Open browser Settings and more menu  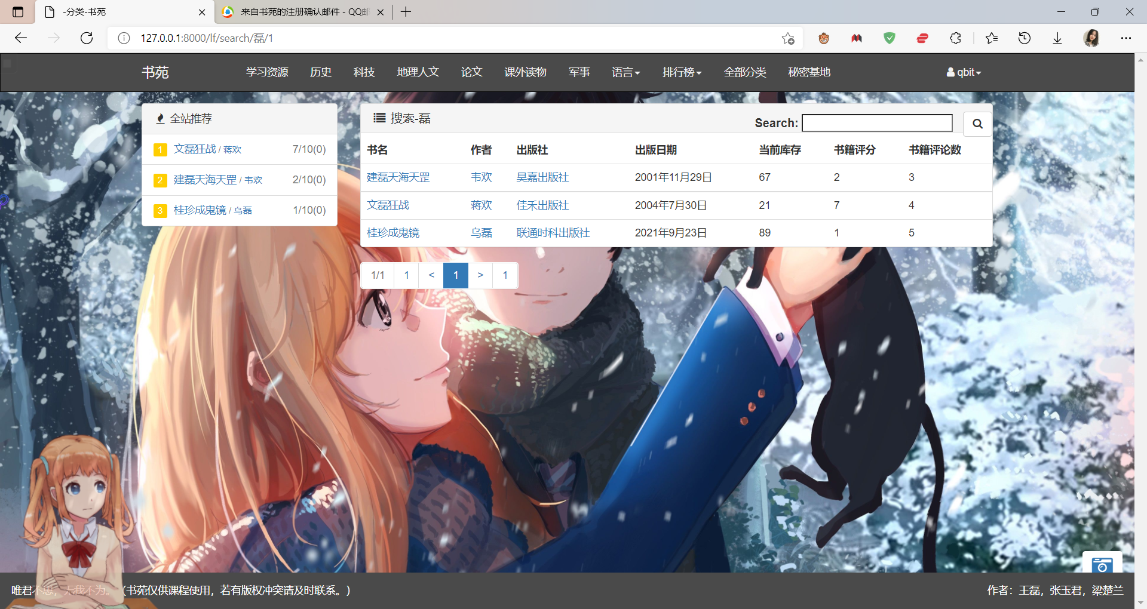(1126, 38)
